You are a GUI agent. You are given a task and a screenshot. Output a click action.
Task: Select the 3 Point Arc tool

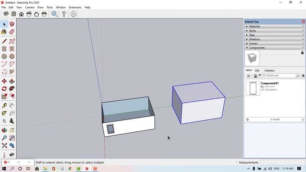tap(4, 72)
